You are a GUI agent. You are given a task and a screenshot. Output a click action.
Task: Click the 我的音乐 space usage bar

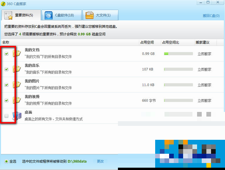(x=178, y=69)
